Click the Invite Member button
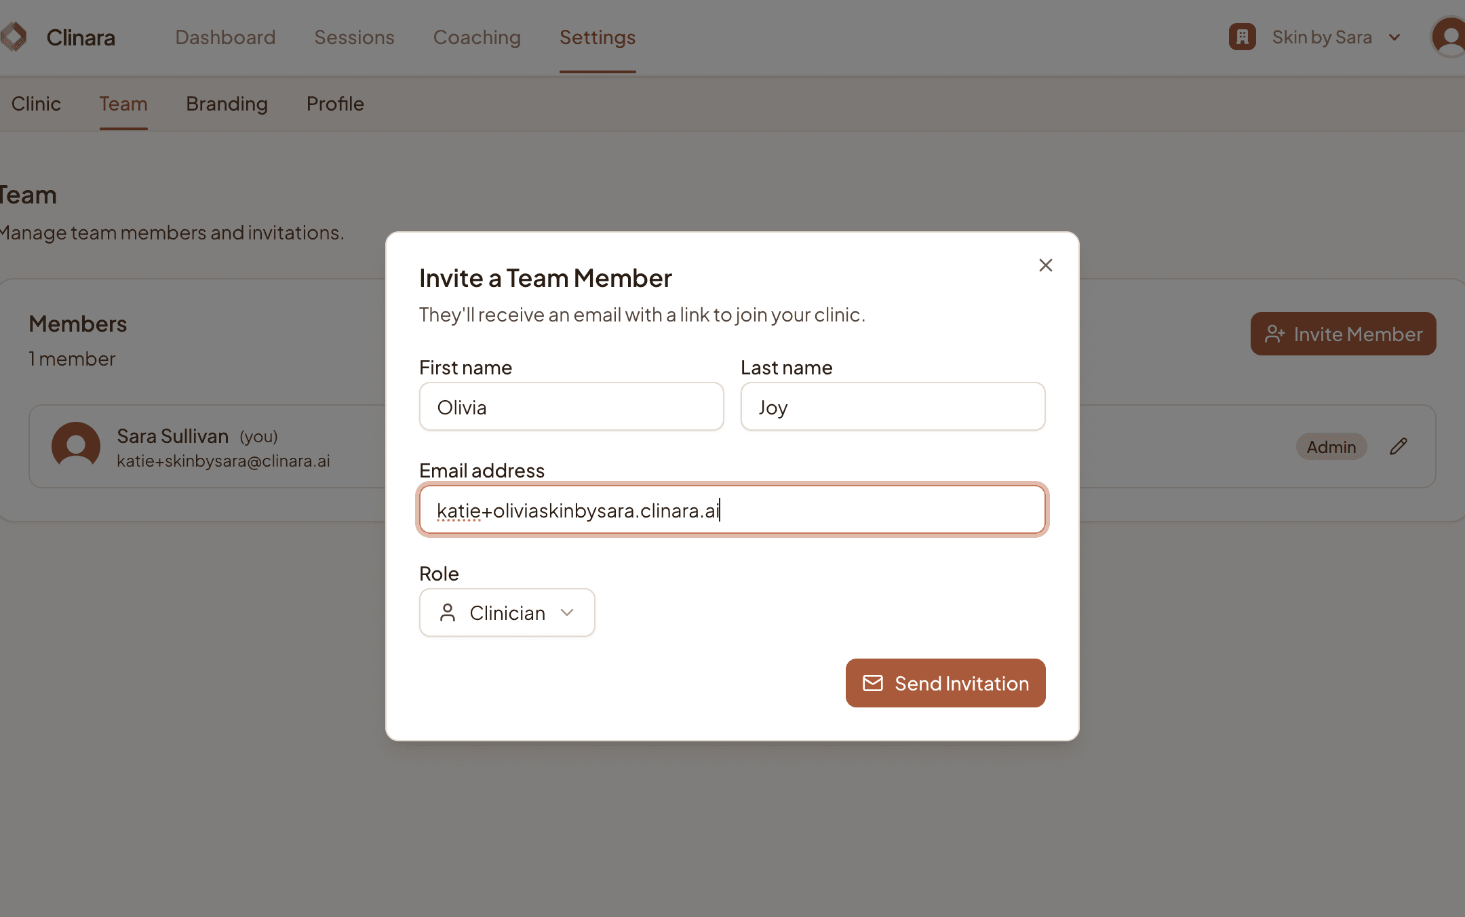Viewport: 1465px width, 917px height. (x=1343, y=334)
